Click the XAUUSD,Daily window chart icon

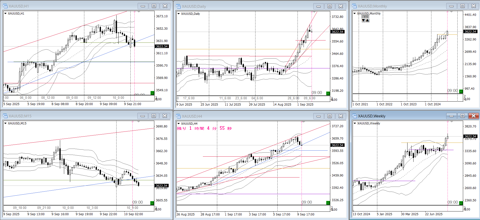[x=178, y=6]
